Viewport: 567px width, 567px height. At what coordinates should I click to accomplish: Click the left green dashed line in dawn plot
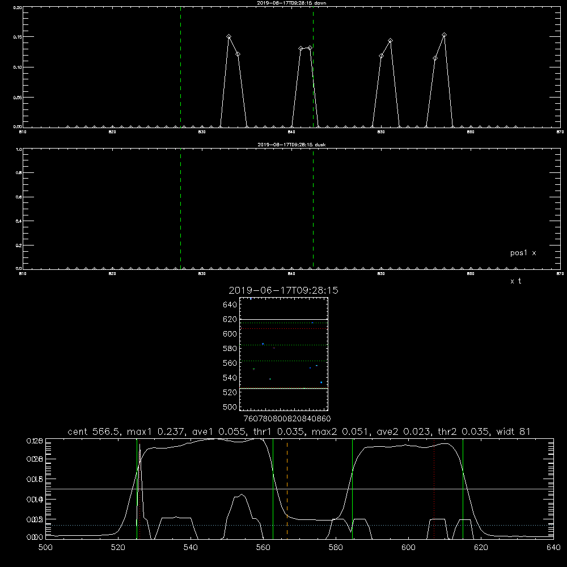pos(180,67)
